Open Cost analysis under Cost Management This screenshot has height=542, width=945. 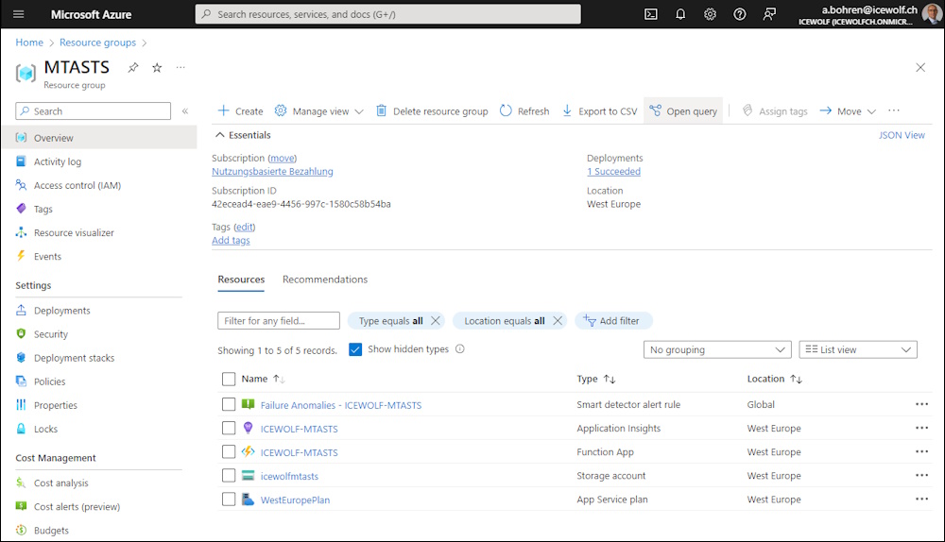point(60,483)
